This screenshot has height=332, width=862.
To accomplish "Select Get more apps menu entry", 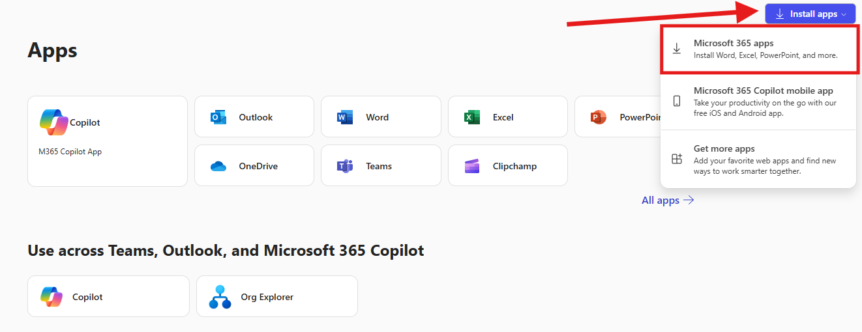I will tap(758, 159).
